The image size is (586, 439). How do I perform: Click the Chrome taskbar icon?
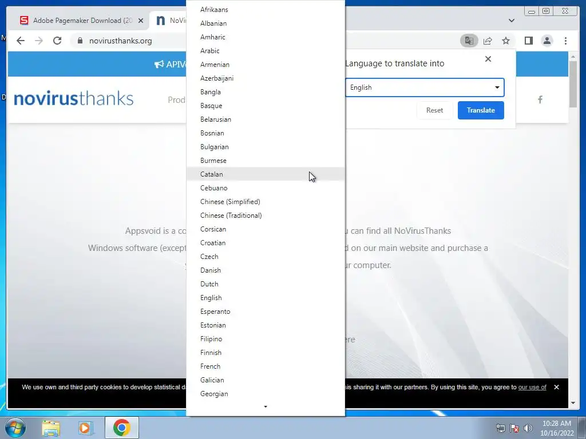122,428
